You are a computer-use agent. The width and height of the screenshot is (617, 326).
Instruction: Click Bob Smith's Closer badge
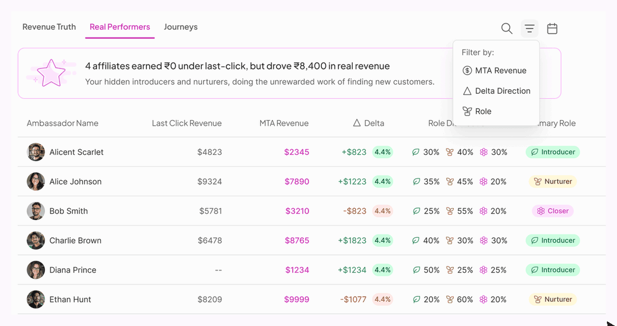[552, 211]
